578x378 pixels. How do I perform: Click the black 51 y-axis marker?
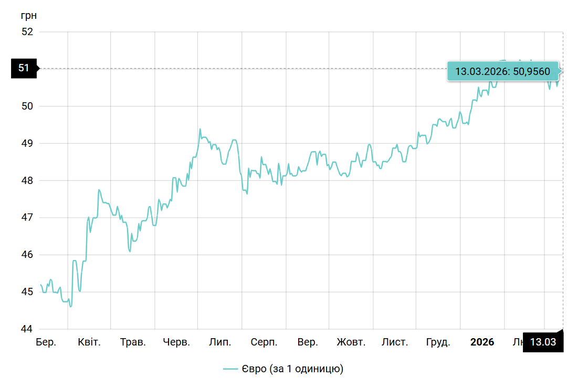click(24, 68)
